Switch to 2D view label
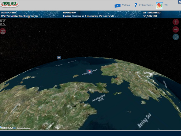 click(x=166, y=5)
